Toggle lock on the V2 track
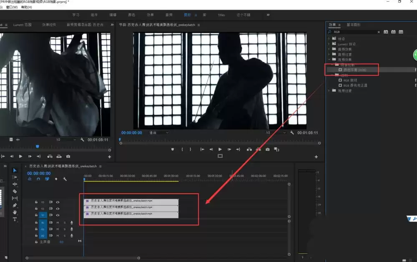 (36, 209)
